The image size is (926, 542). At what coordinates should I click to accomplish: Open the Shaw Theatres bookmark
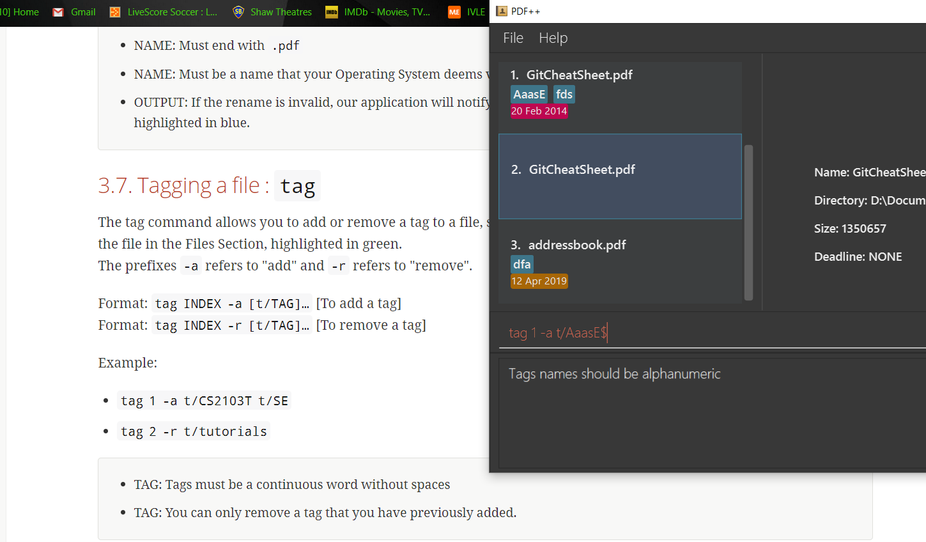[281, 12]
